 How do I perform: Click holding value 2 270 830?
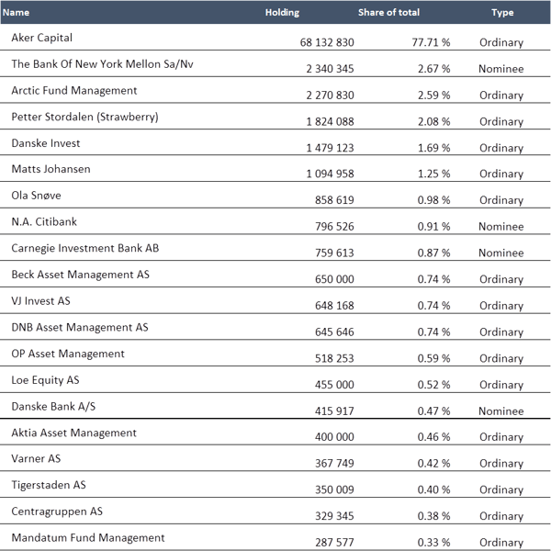[330, 96]
